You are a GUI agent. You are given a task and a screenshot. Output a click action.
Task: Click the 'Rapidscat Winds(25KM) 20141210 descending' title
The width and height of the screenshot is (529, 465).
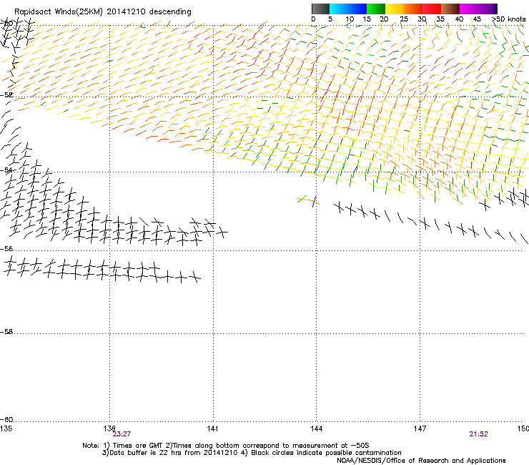tap(102, 12)
